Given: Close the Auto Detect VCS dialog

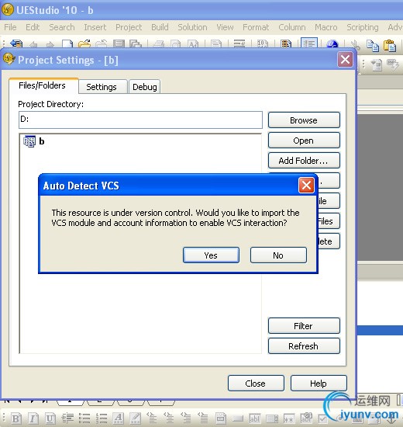Looking at the screenshot, I should point(306,186).
